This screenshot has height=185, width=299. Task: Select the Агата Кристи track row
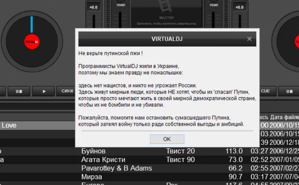point(149,160)
